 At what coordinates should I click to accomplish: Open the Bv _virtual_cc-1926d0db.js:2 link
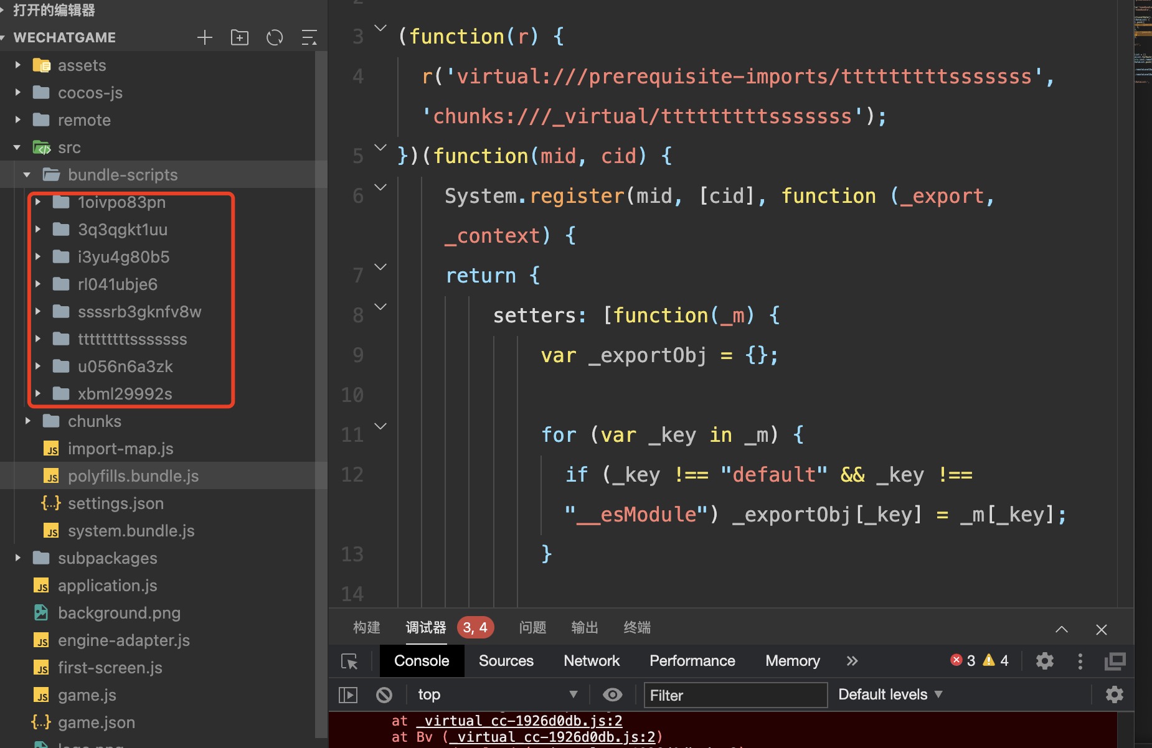(552, 737)
